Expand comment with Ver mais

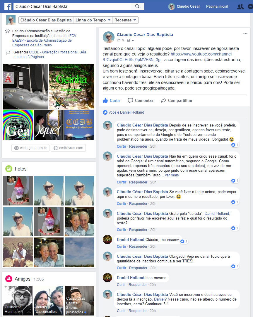(172, 175)
